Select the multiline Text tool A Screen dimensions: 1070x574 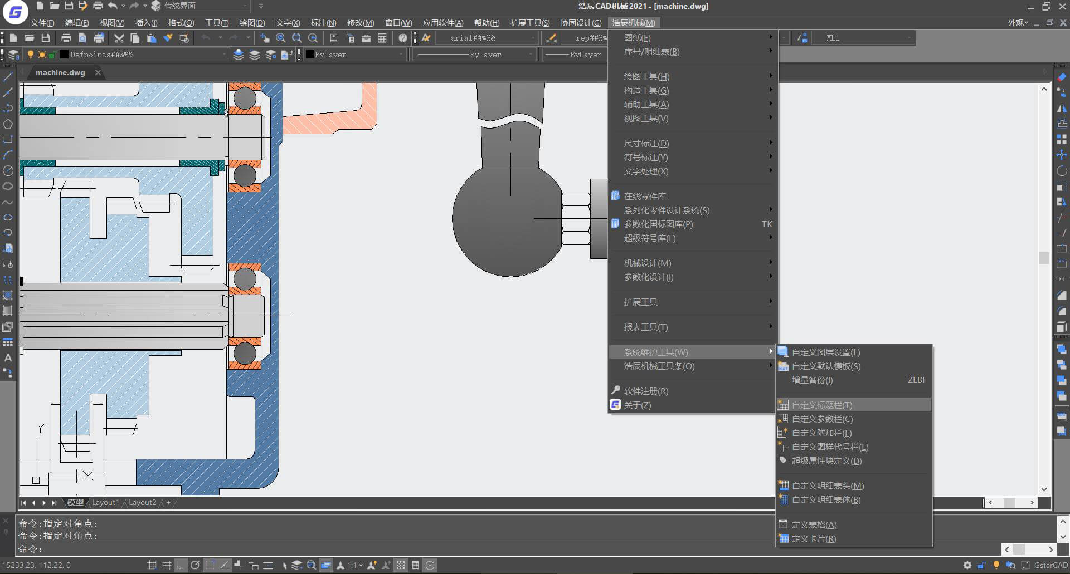pos(8,358)
